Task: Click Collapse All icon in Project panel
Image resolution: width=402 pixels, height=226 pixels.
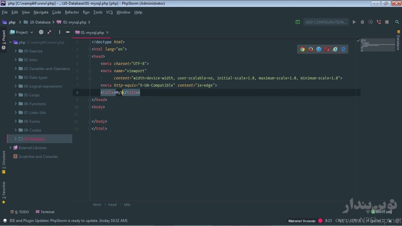Action: (x=49, y=32)
